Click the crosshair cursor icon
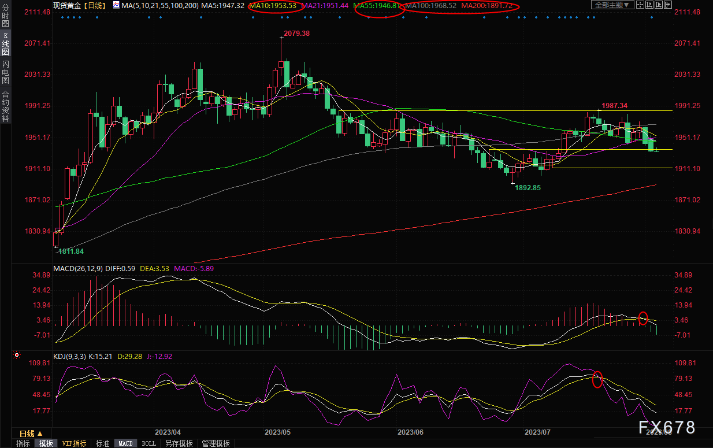713x448 pixels. (641, 5)
